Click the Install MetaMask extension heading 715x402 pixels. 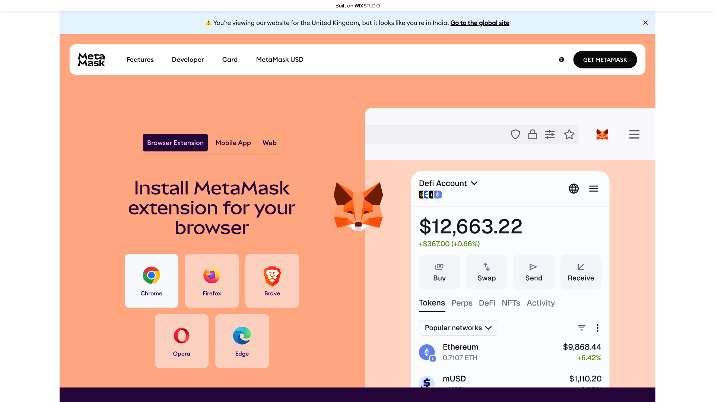[212, 208]
